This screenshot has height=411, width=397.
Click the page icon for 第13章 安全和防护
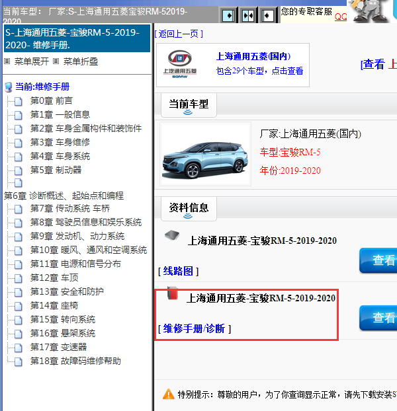coord(18,292)
